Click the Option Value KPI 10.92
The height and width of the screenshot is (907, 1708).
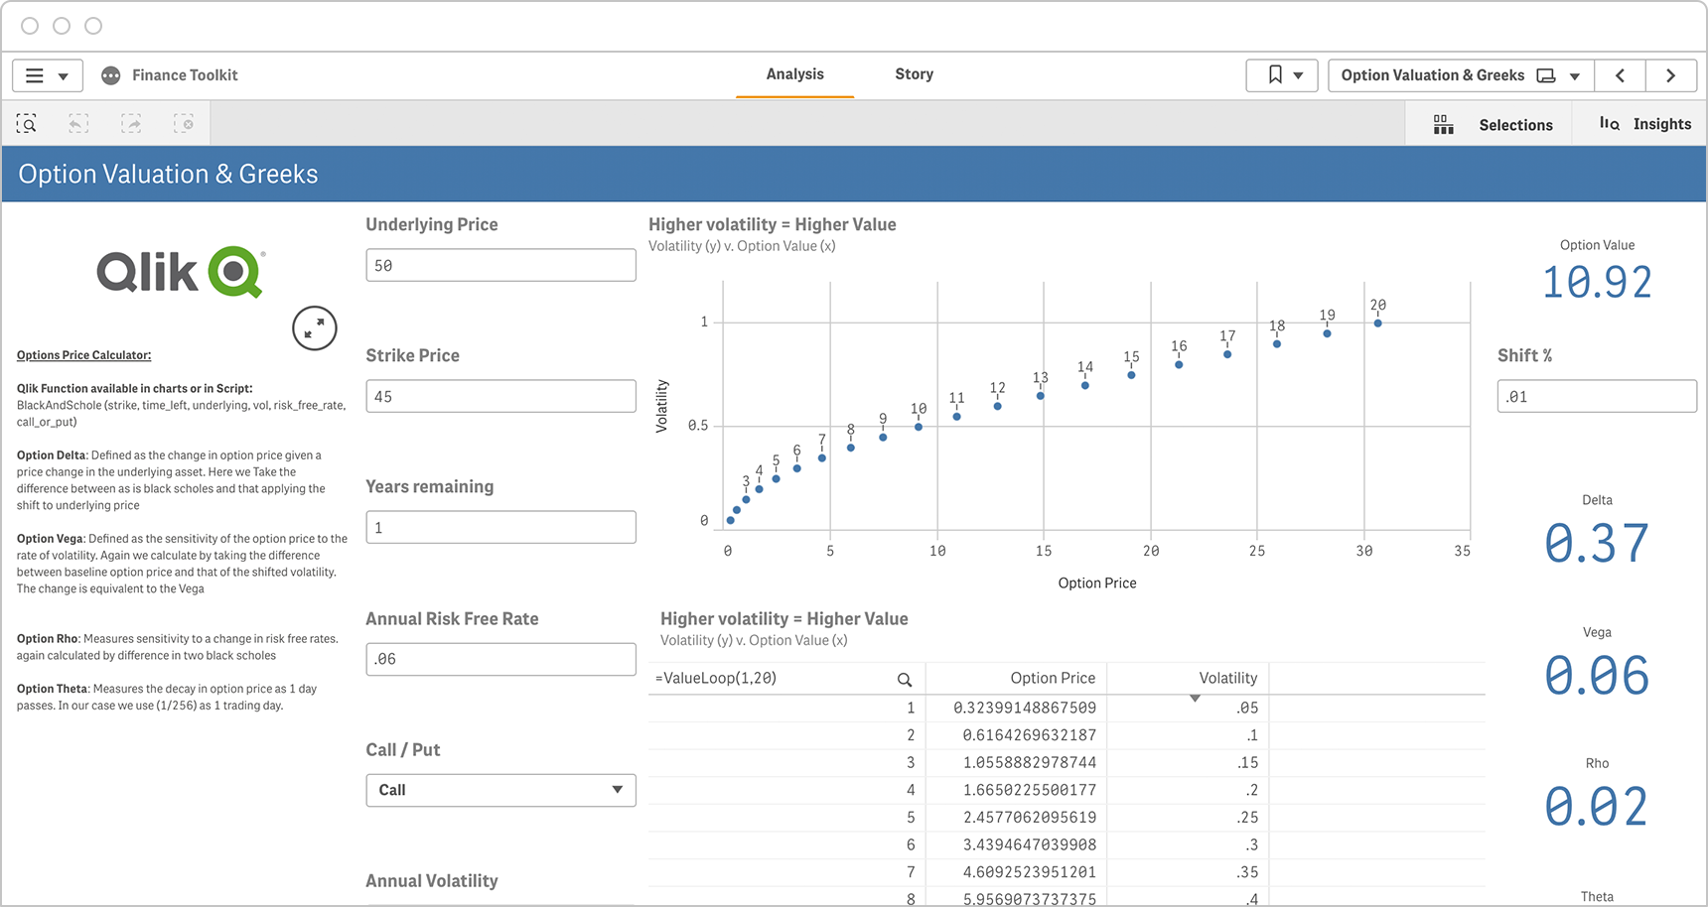[1597, 283]
